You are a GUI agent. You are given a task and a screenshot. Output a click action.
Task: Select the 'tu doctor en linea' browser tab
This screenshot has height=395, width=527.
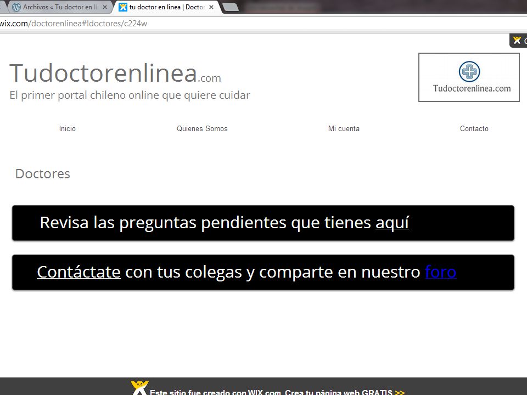click(167, 7)
